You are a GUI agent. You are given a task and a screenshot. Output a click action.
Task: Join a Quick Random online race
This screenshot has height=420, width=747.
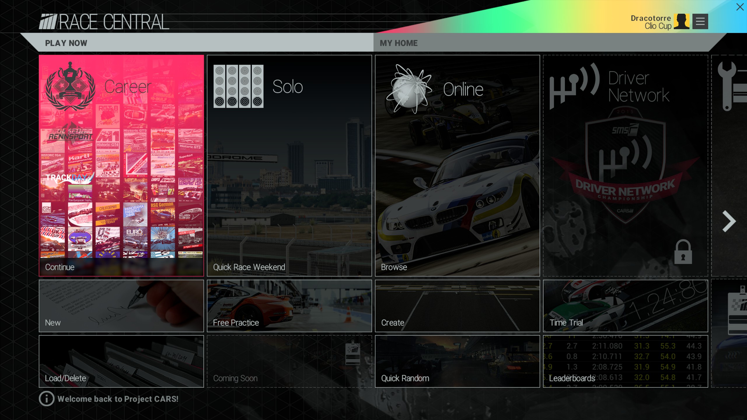[x=458, y=361]
